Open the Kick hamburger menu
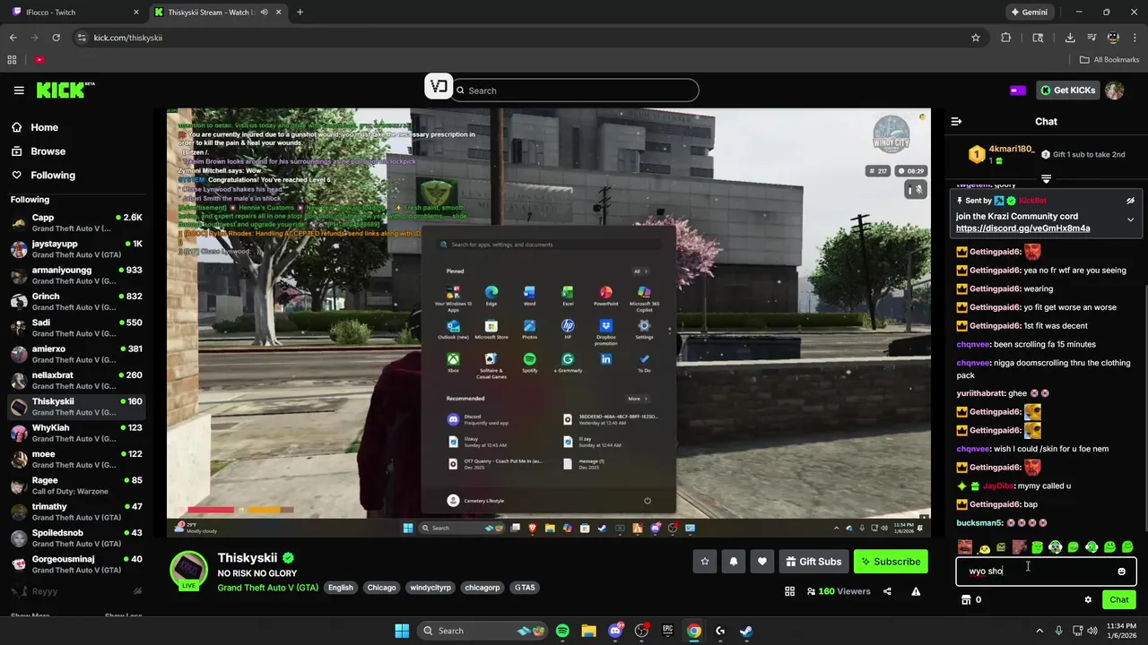The height and width of the screenshot is (645, 1148). click(x=19, y=90)
